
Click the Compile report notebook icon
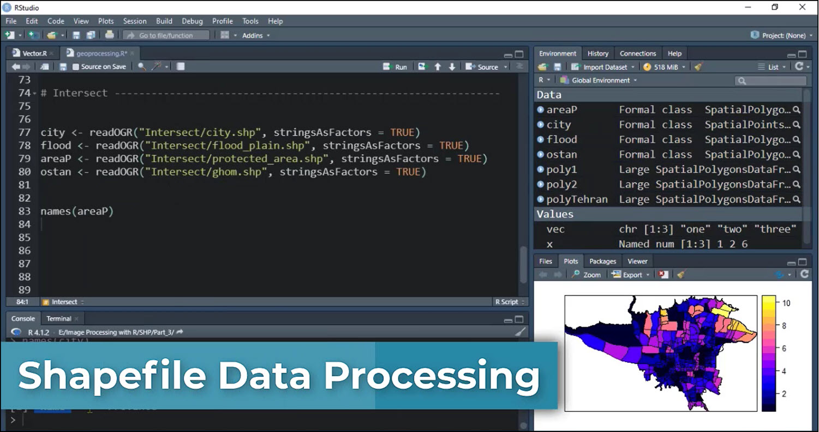coord(181,66)
